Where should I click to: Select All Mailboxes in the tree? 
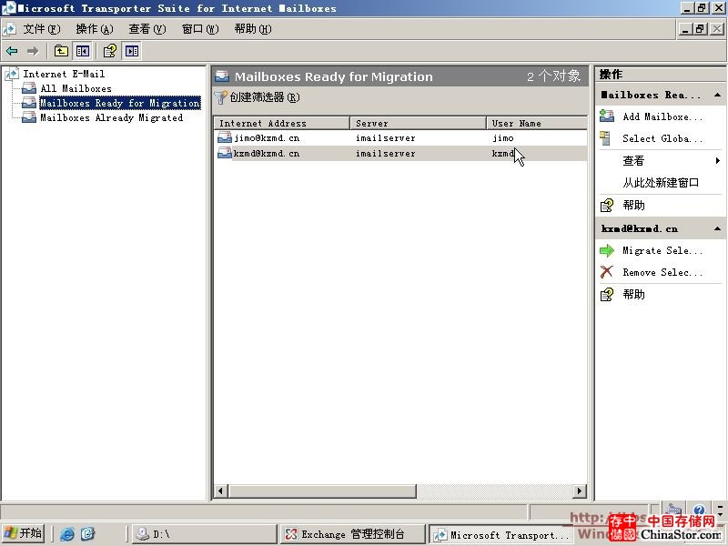76,88
